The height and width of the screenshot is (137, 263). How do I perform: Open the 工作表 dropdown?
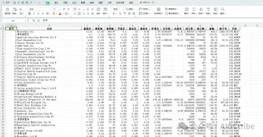tap(144, 14)
